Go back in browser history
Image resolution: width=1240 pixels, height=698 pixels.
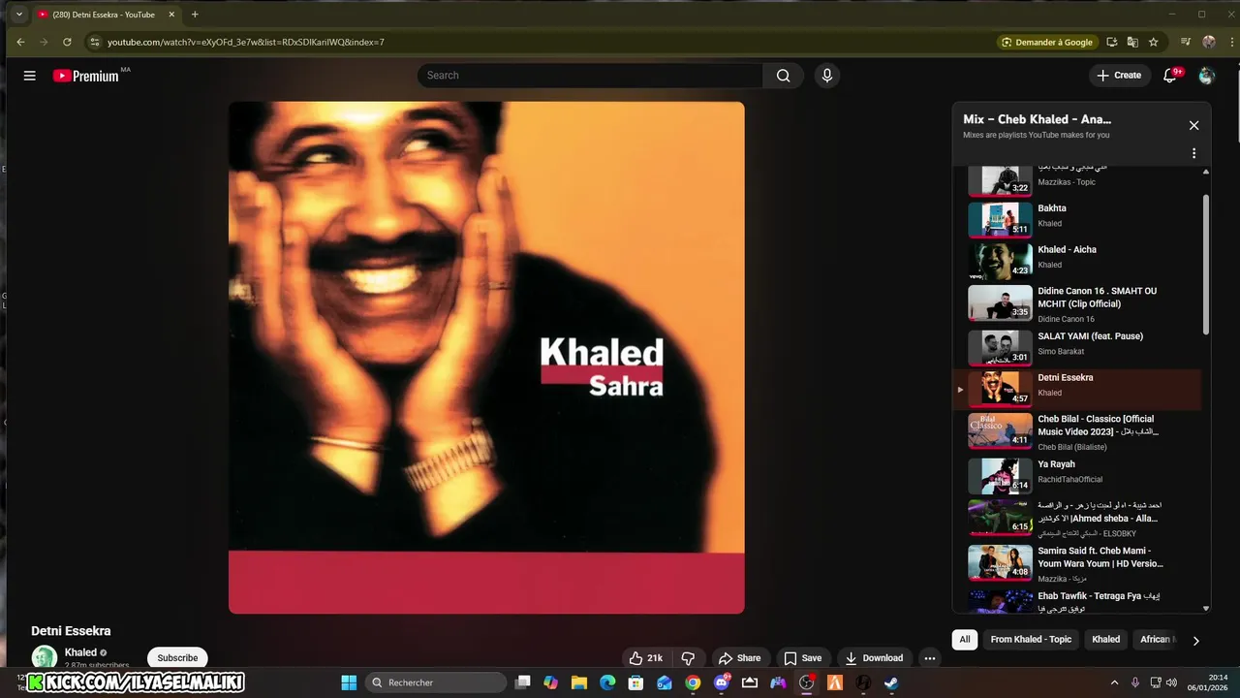tap(20, 42)
